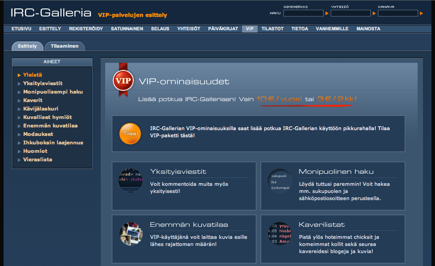The height and width of the screenshot is (266, 435).
Task: Open Päiväkirjat from the top navigation
Action: click(x=223, y=29)
